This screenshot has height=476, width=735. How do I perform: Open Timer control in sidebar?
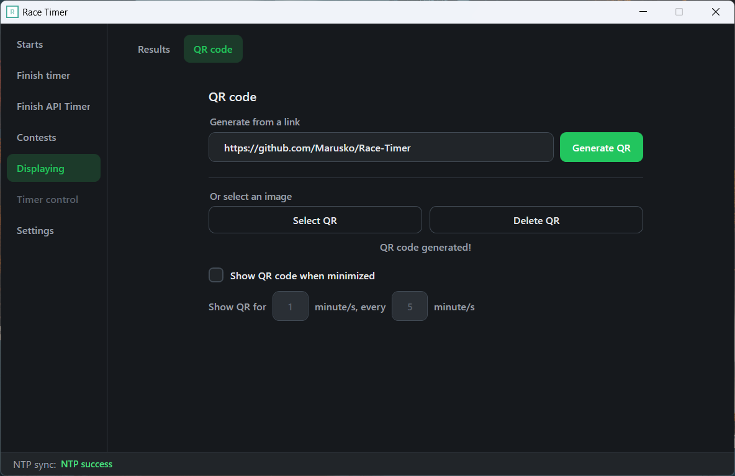[x=53, y=200]
